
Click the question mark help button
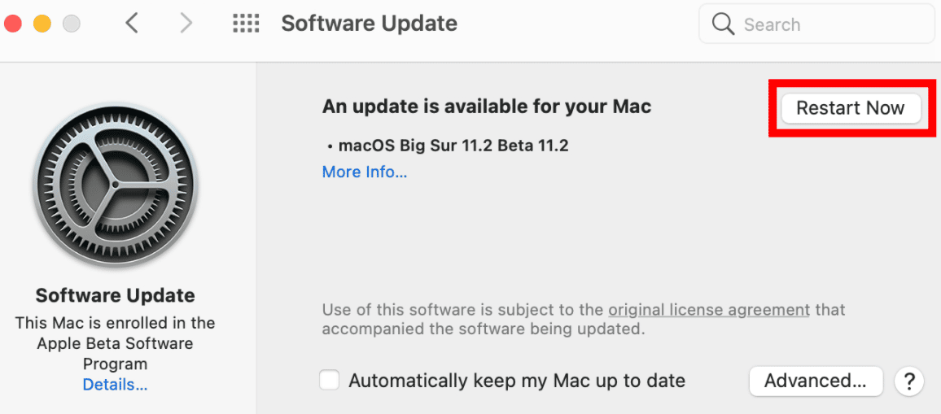pos(908,381)
